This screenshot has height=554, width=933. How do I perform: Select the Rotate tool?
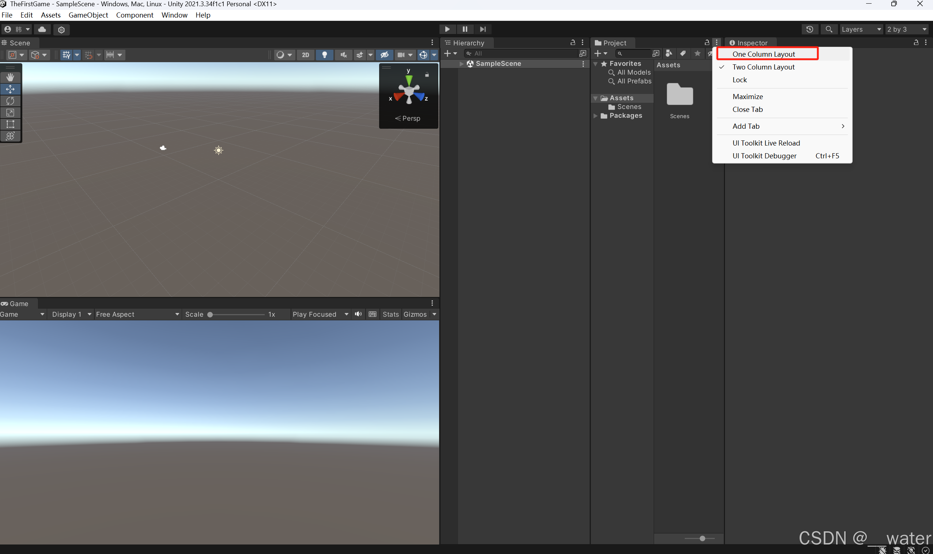10,101
